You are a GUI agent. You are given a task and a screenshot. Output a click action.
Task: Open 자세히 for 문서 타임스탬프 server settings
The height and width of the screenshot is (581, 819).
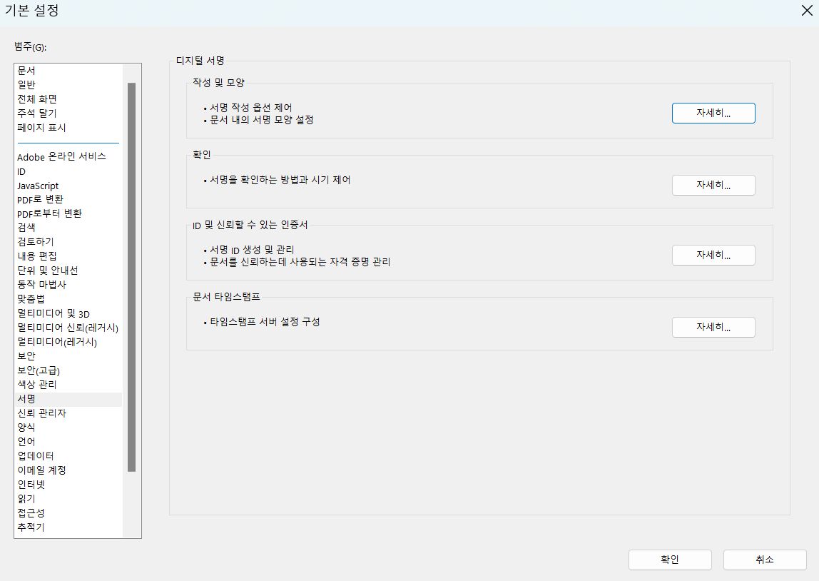point(713,327)
